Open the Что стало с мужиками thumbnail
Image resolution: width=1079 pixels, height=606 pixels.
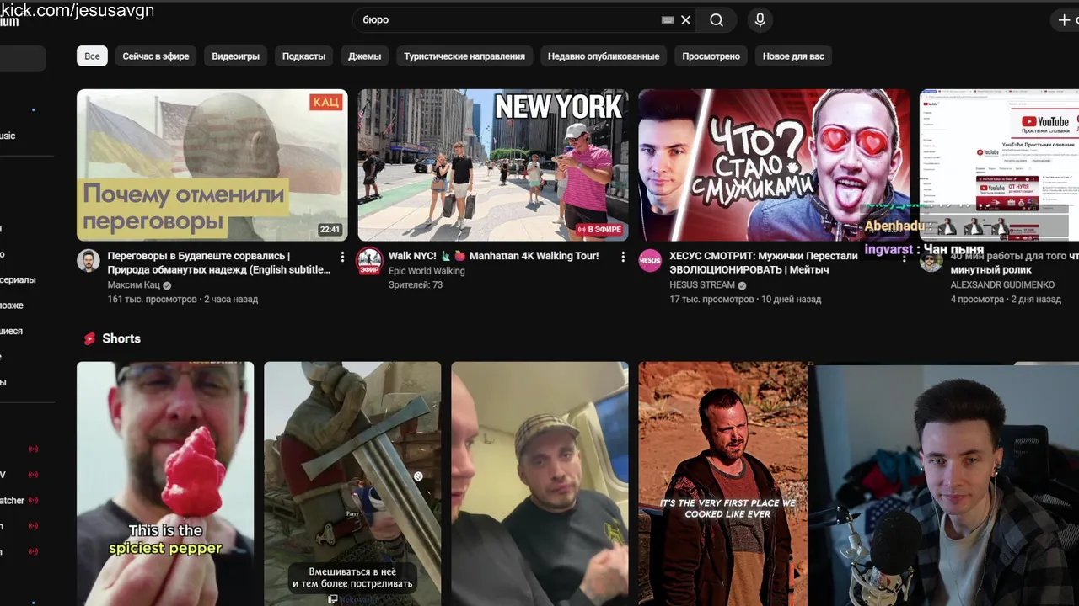(774, 165)
